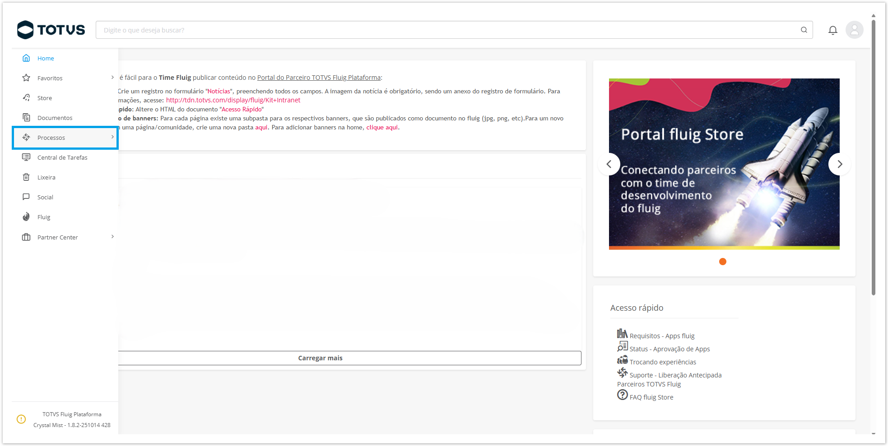Select the Social sidebar icon
The height and width of the screenshot is (446, 888).
click(27, 197)
